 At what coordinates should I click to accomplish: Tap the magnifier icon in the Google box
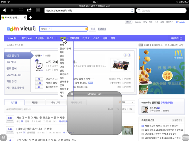(139, 11)
